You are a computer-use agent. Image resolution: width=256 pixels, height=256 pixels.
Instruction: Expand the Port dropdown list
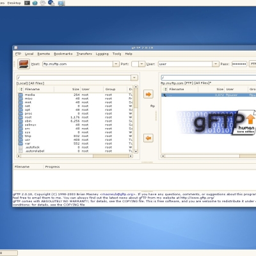point(142,64)
